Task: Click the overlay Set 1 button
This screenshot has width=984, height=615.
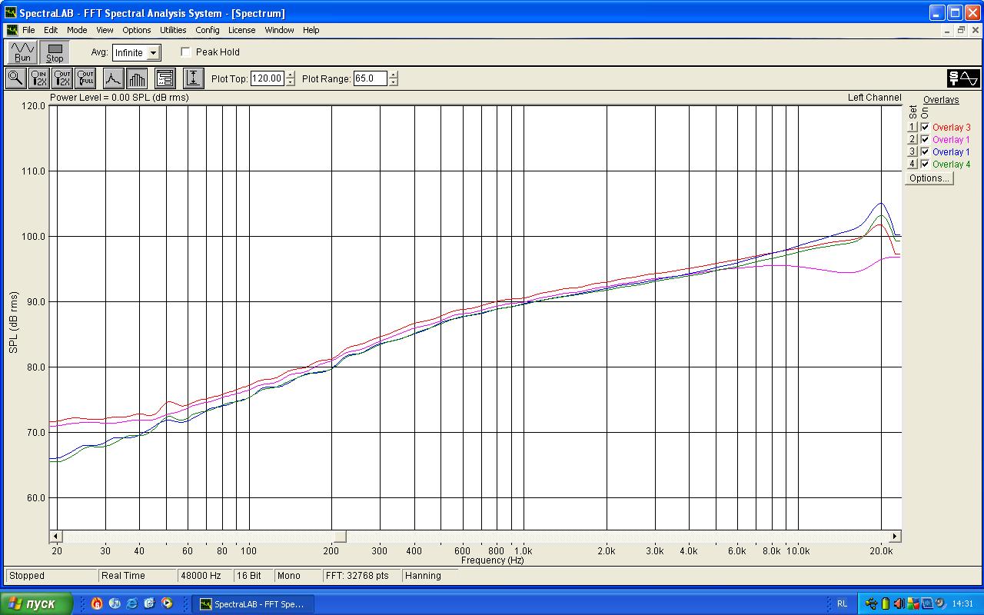Action: tap(913, 128)
